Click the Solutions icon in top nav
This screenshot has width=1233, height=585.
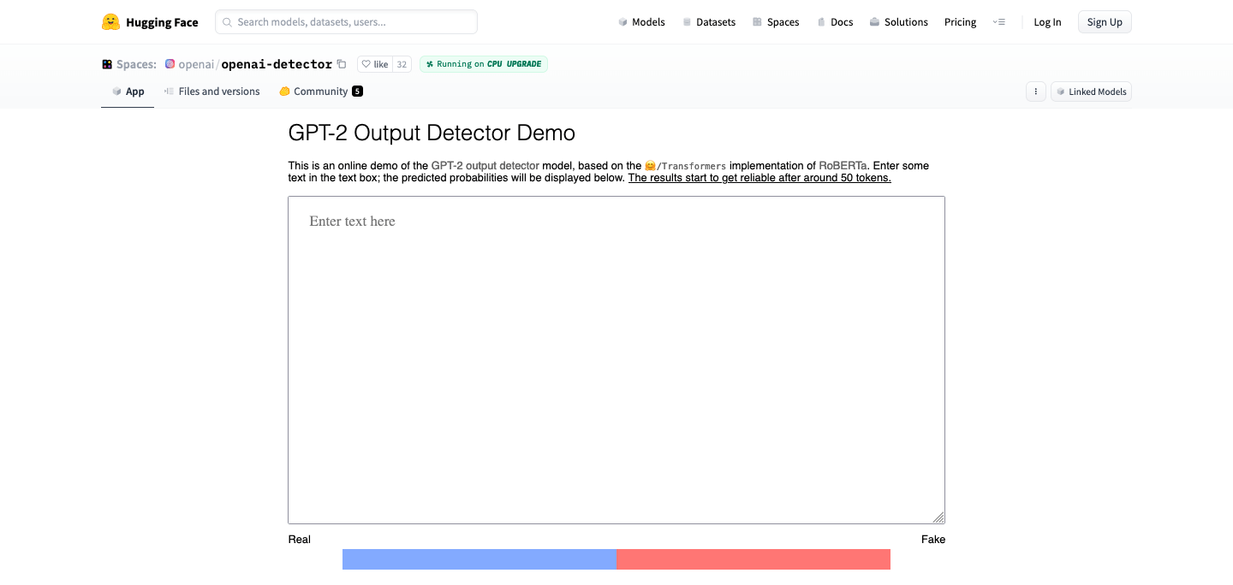coord(874,22)
